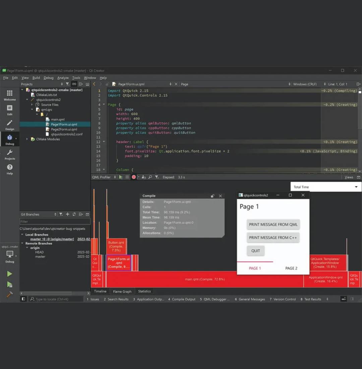Screen dimensions: 362x369
Task: Open the Analyze menu
Action: click(x=63, y=78)
